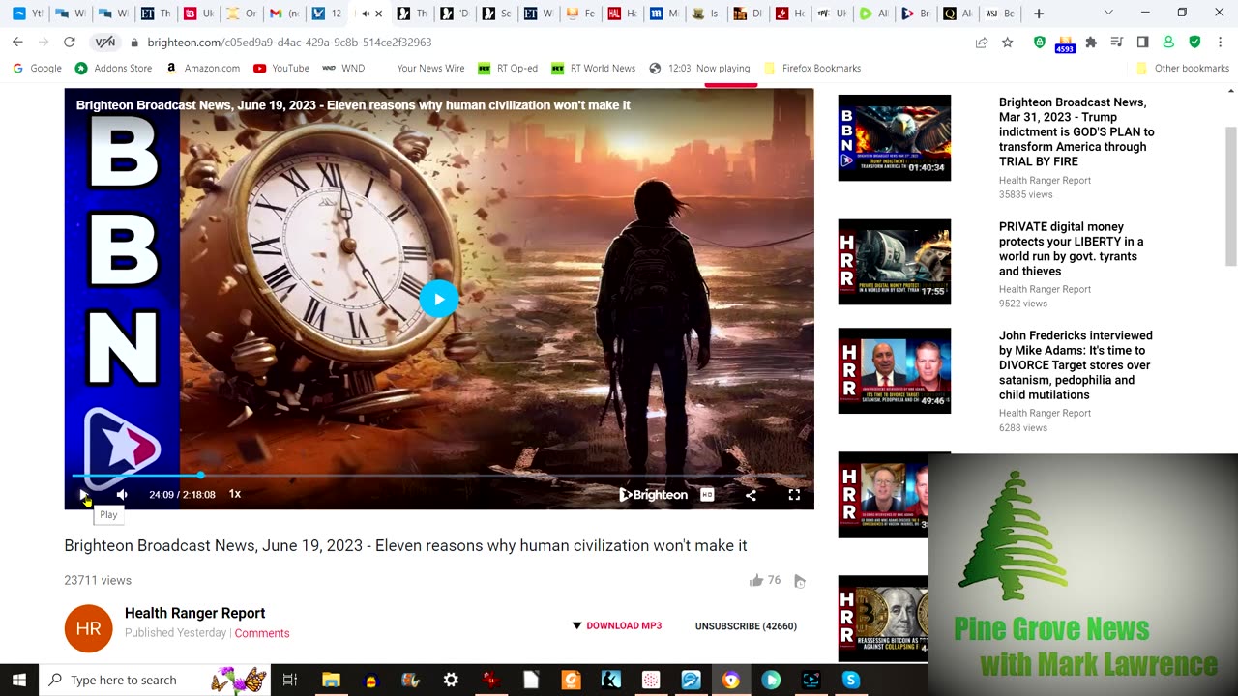Screen dimensions: 1238x696
Task: Open the Comments link
Action: 262,633
